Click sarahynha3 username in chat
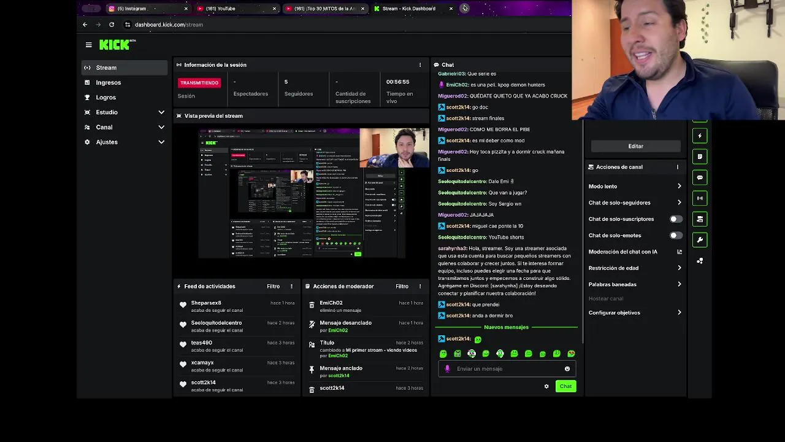The height and width of the screenshot is (442, 785). (452, 249)
